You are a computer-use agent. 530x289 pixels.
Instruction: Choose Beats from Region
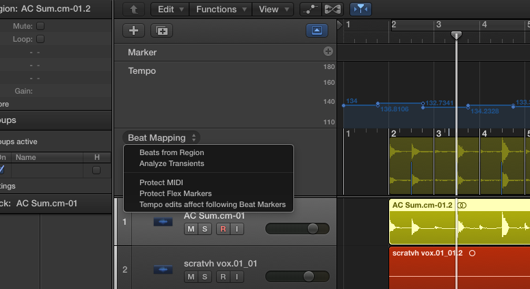[172, 152]
